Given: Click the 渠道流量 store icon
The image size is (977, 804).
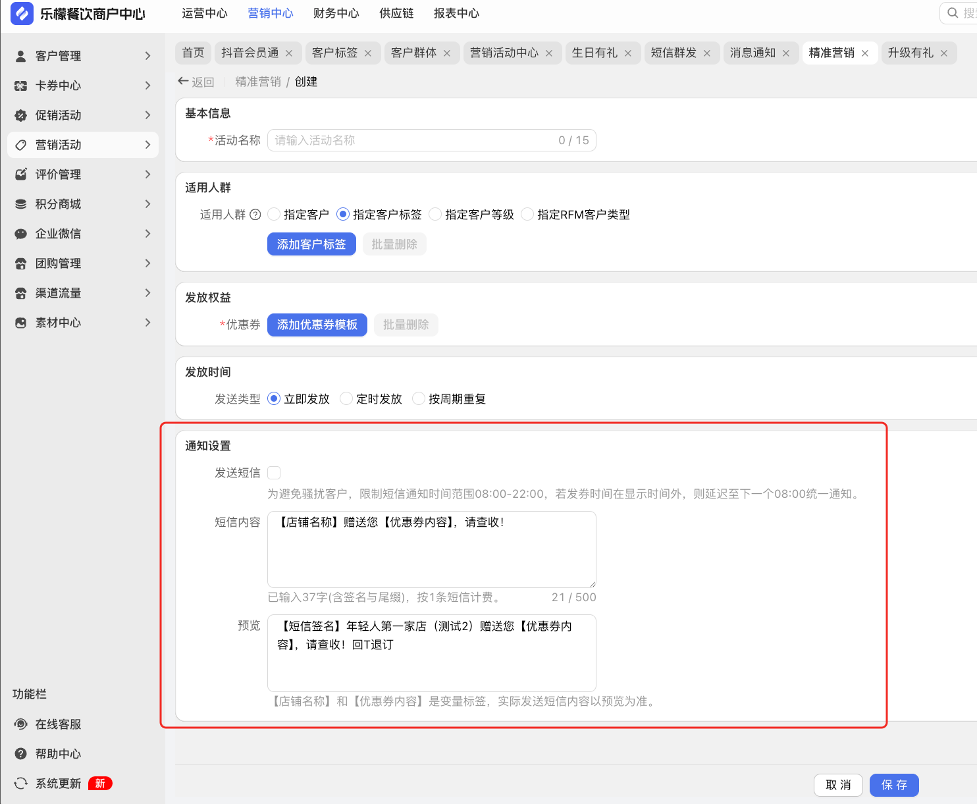Looking at the screenshot, I should [x=21, y=293].
